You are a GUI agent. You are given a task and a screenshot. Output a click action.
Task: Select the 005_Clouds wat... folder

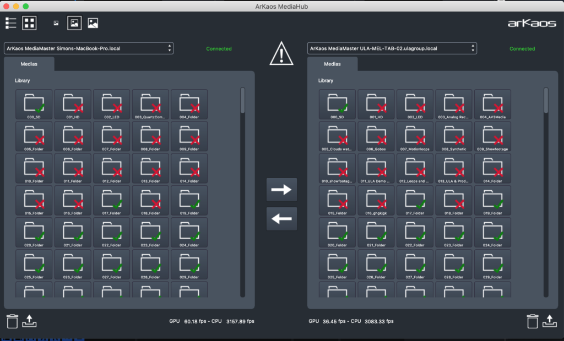click(x=337, y=136)
